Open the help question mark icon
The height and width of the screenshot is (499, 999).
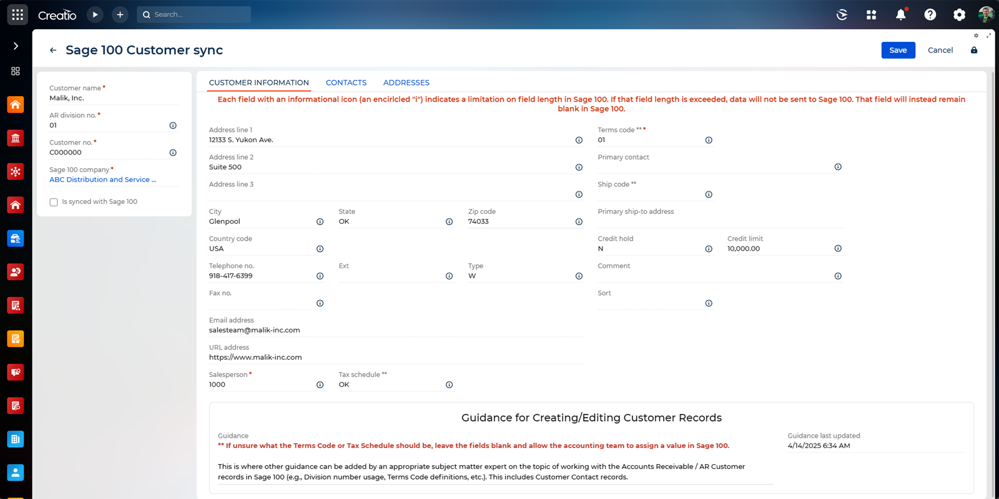coord(930,14)
